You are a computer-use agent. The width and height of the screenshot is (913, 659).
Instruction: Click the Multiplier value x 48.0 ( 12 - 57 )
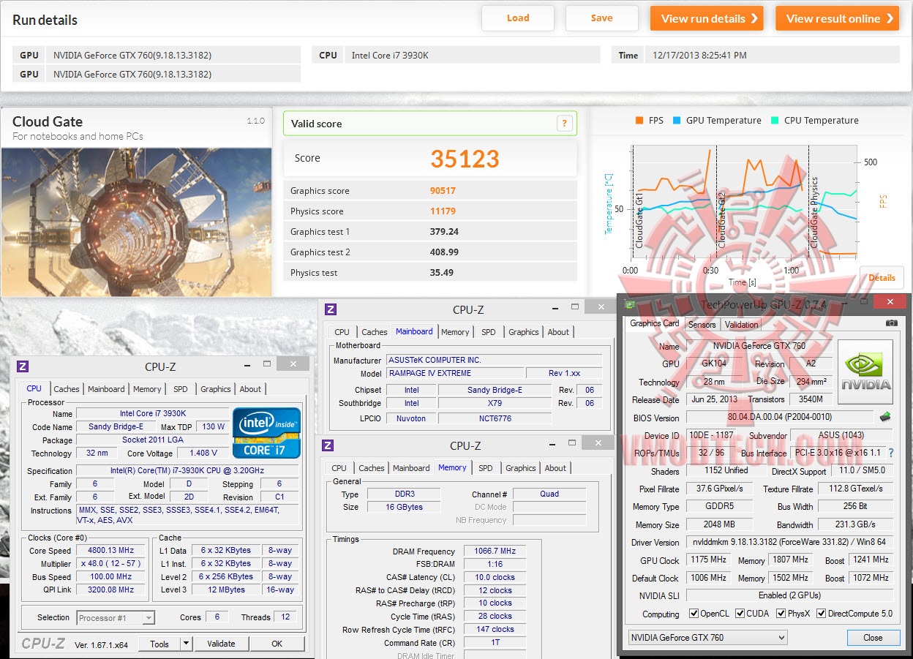click(x=112, y=564)
